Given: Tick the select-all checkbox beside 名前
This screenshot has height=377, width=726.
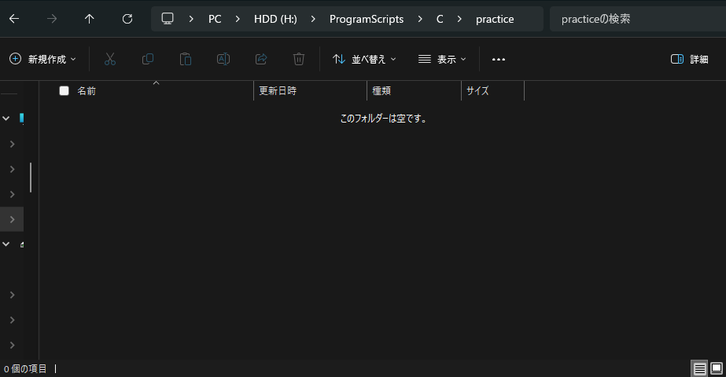Looking at the screenshot, I should (64, 90).
